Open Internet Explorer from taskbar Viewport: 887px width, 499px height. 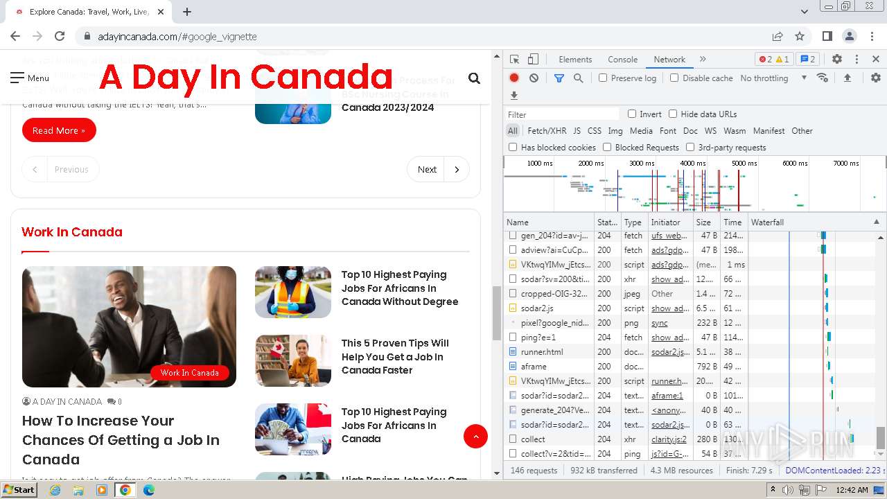tap(55, 490)
